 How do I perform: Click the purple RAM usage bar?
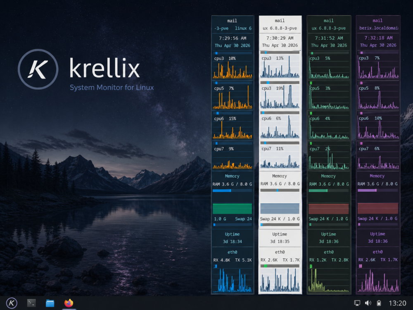click(378, 190)
